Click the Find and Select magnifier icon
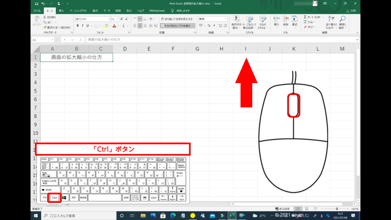The width and height of the screenshot is (391, 220). coord(343,19)
